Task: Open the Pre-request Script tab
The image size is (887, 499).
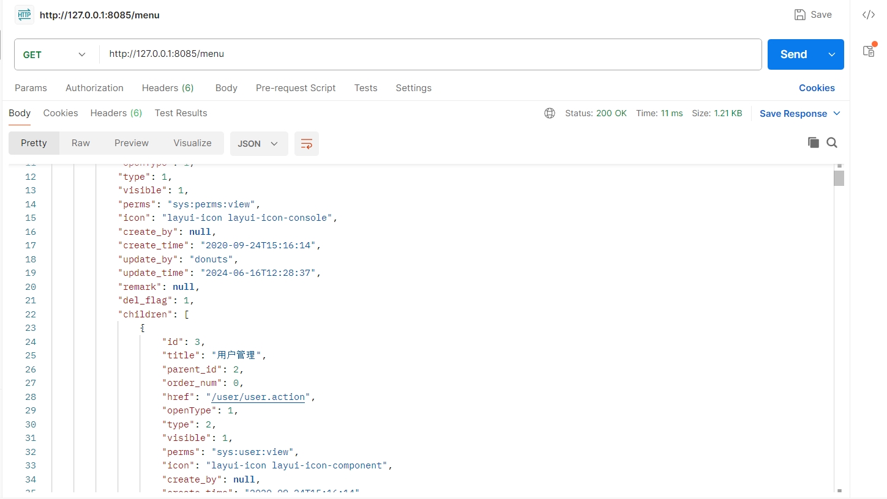Action: (296, 88)
